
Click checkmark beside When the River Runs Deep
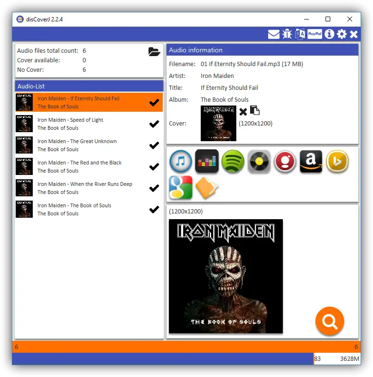click(x=154, y=188)
